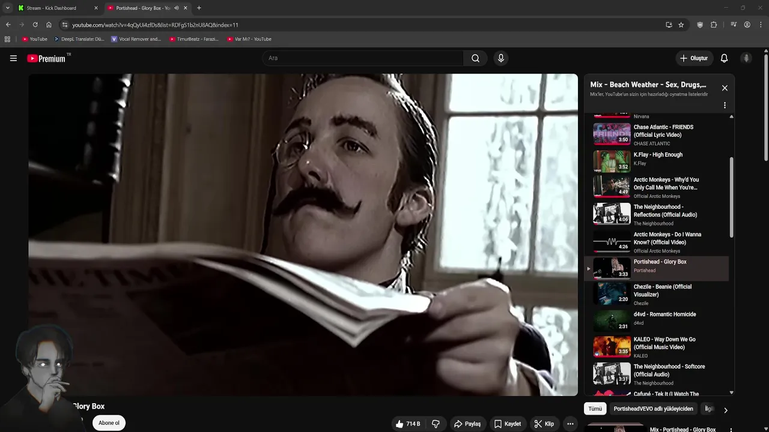Open the media controls toolbar icon
The height and width of the screenshot is (432, 769).
(x=734, y=25)
